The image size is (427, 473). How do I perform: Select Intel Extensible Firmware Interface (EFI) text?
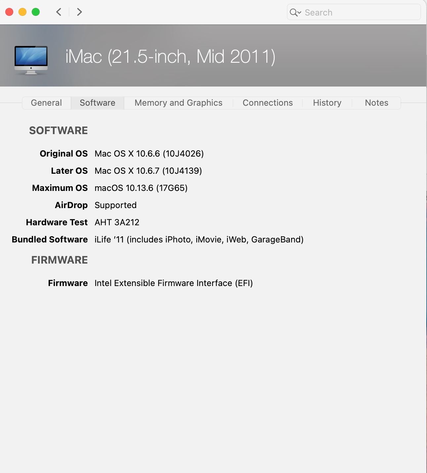coord(174,283)
